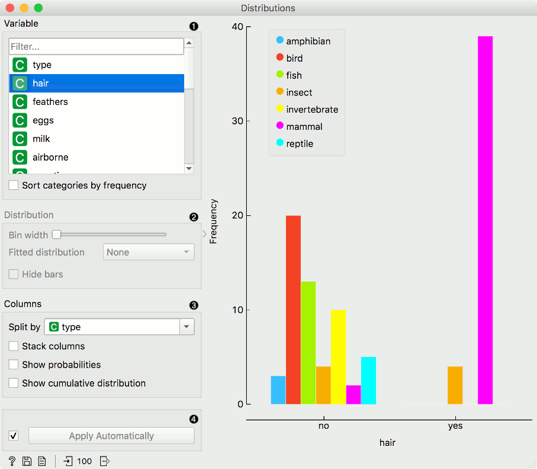Select the yellow invertebrate bar under no
The width and height of the screenshot is (537, 469).
tap(339, 357)
